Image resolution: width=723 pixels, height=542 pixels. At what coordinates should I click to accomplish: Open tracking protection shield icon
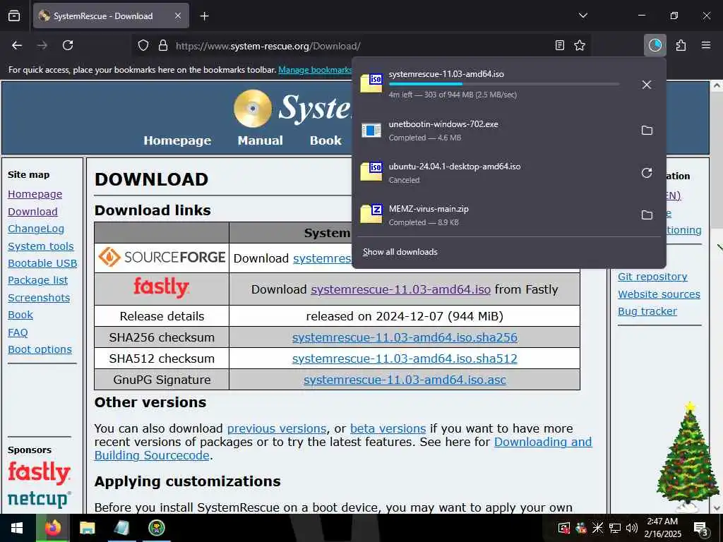[143, 46]
